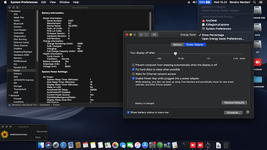The width and height of the screenshot is (267, 150).
Task: Open the Window menu
Action: (64, 2)
